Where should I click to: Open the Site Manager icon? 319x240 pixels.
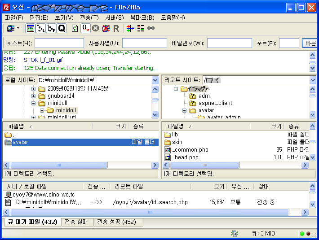[x=10, y=28]
